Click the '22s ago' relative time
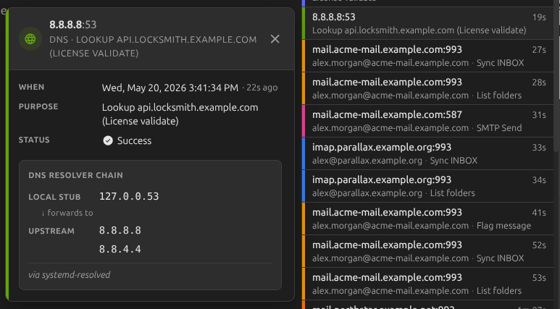Viewport: 560px width, 309px height. coord(262,88)
